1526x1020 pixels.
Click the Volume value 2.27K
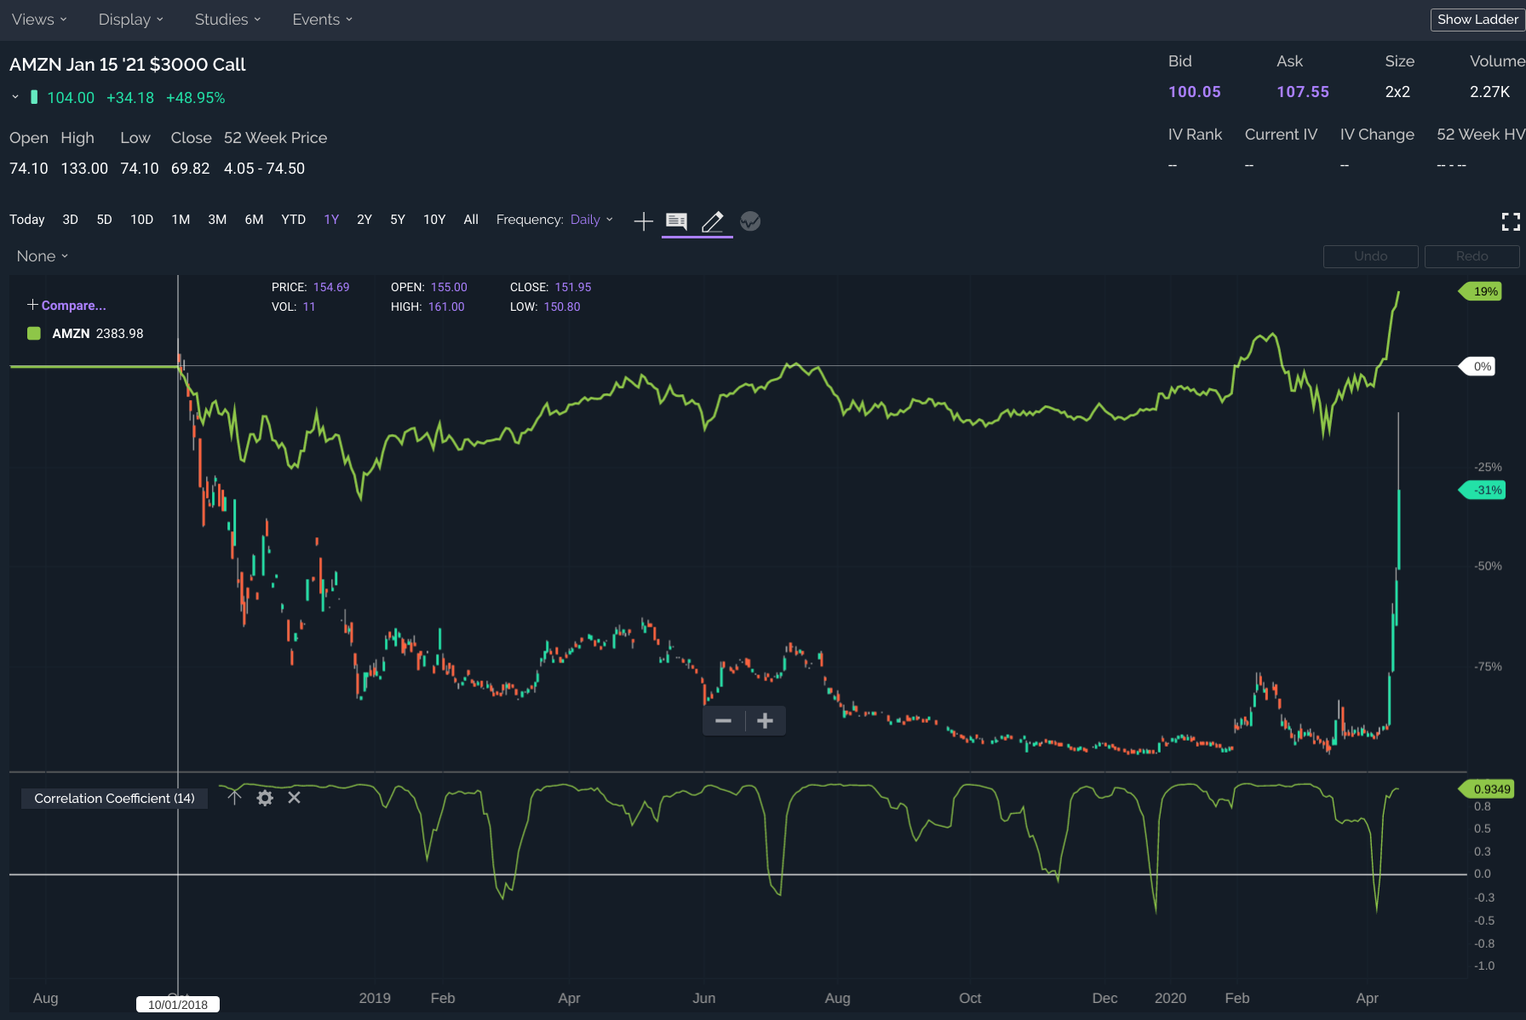[1489, 92]
